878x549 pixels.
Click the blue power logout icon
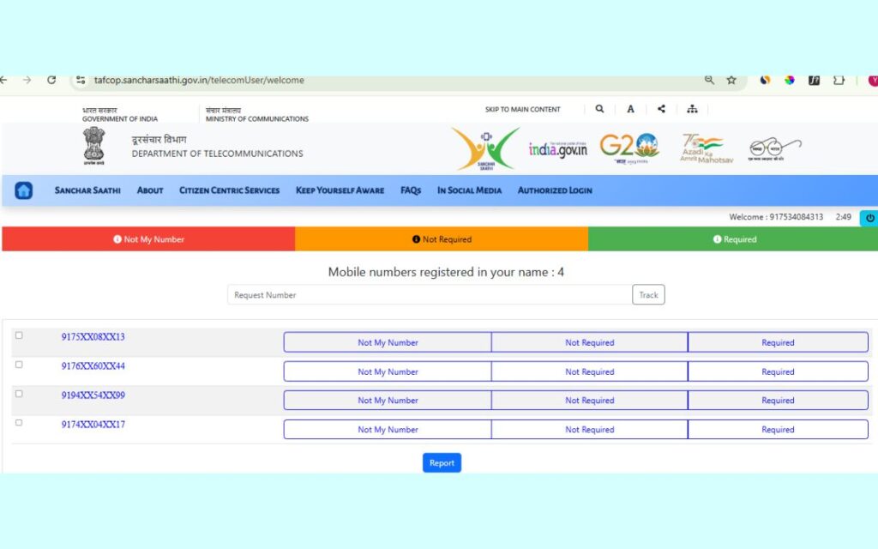868,218
